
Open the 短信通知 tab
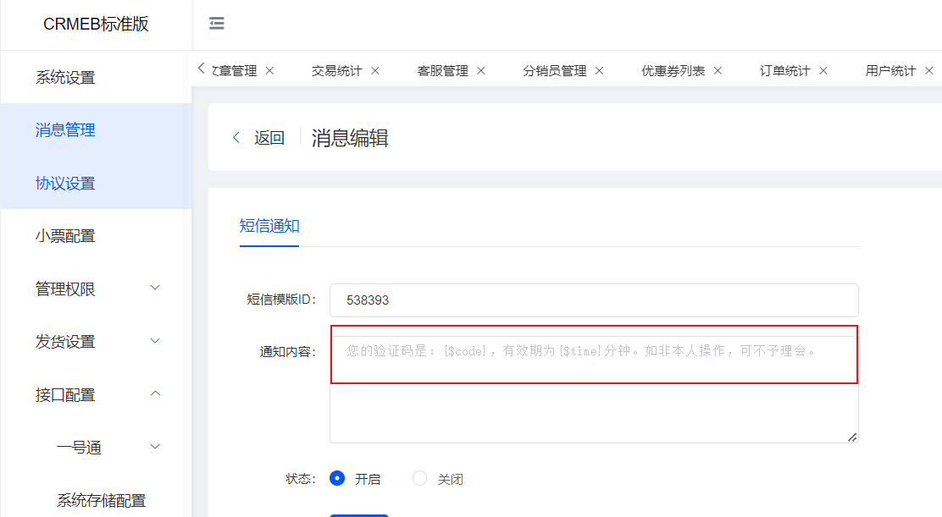(x=269, y=226)
